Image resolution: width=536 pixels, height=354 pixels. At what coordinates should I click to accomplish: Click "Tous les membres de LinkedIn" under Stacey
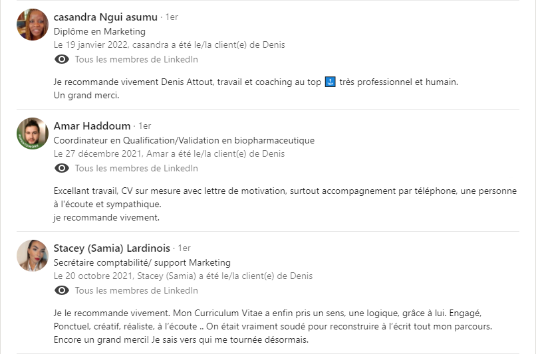click(136, 291)
